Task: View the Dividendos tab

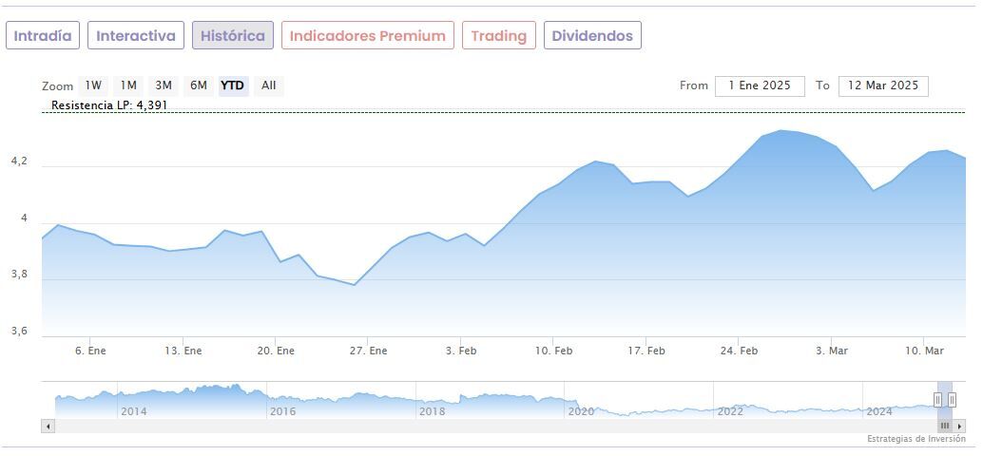Action: [592, 36]
